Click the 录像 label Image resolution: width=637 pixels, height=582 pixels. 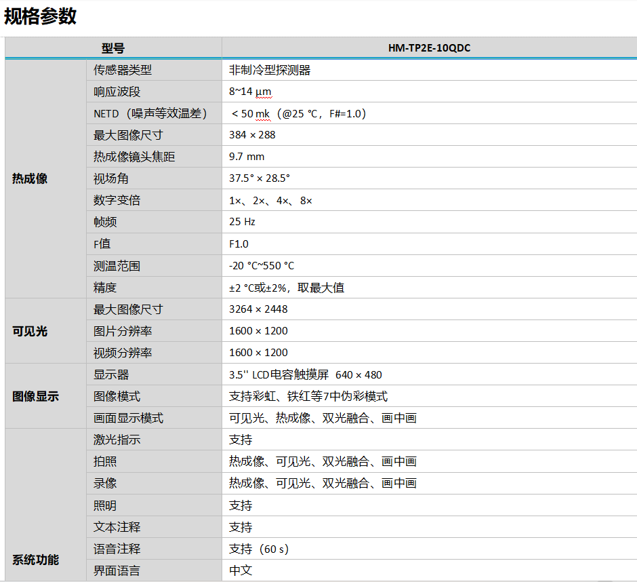[x=105, y=483]
